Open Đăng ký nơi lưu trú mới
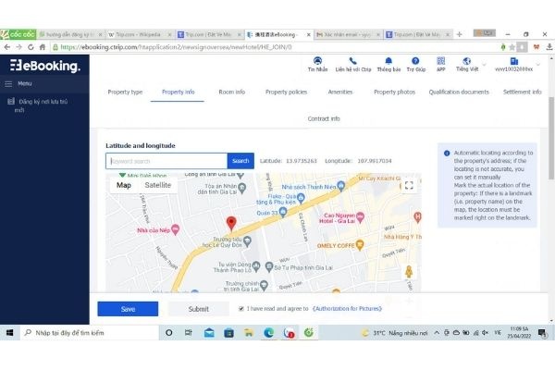Viewport: 555px width, 370px height. pyautogui.click(x=39, y=105)
